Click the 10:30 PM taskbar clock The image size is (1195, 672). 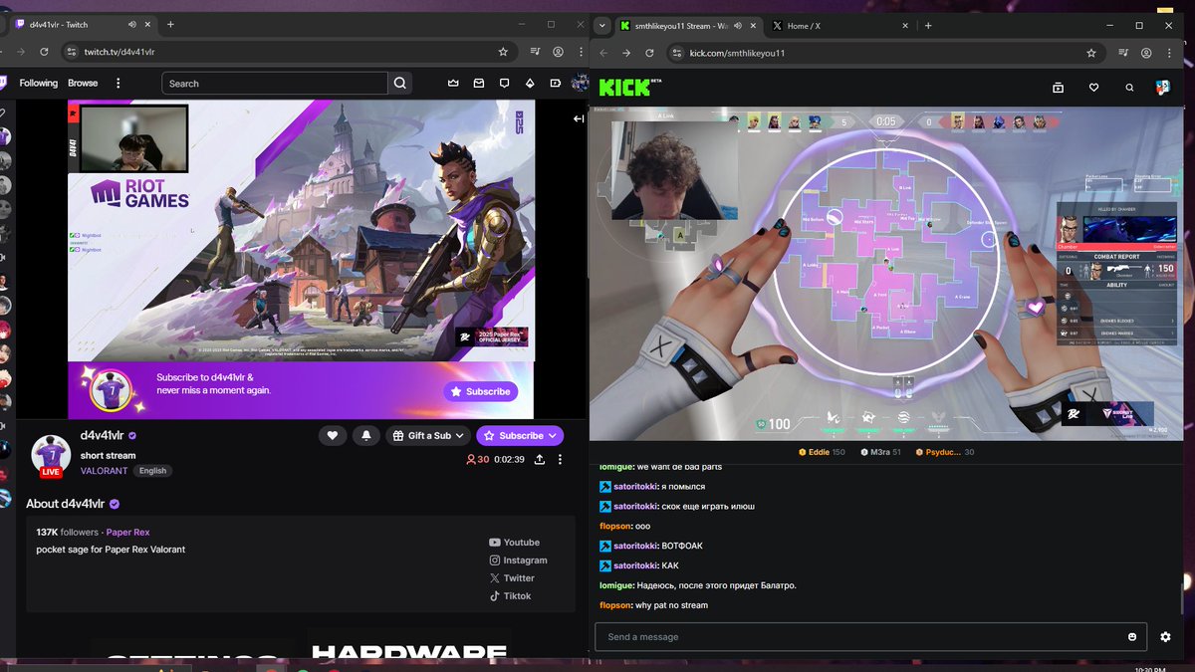point(1151,668)
